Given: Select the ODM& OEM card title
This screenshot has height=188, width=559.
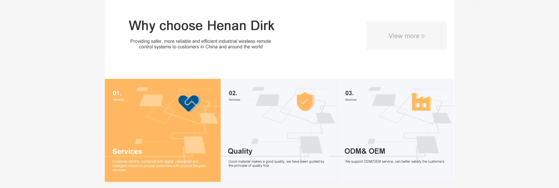Looking at the screenshot, I should click(x=365, y=151).
